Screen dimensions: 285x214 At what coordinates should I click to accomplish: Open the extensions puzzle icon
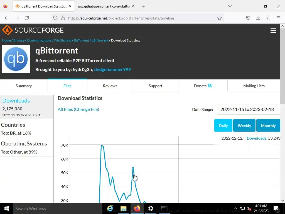268,18
